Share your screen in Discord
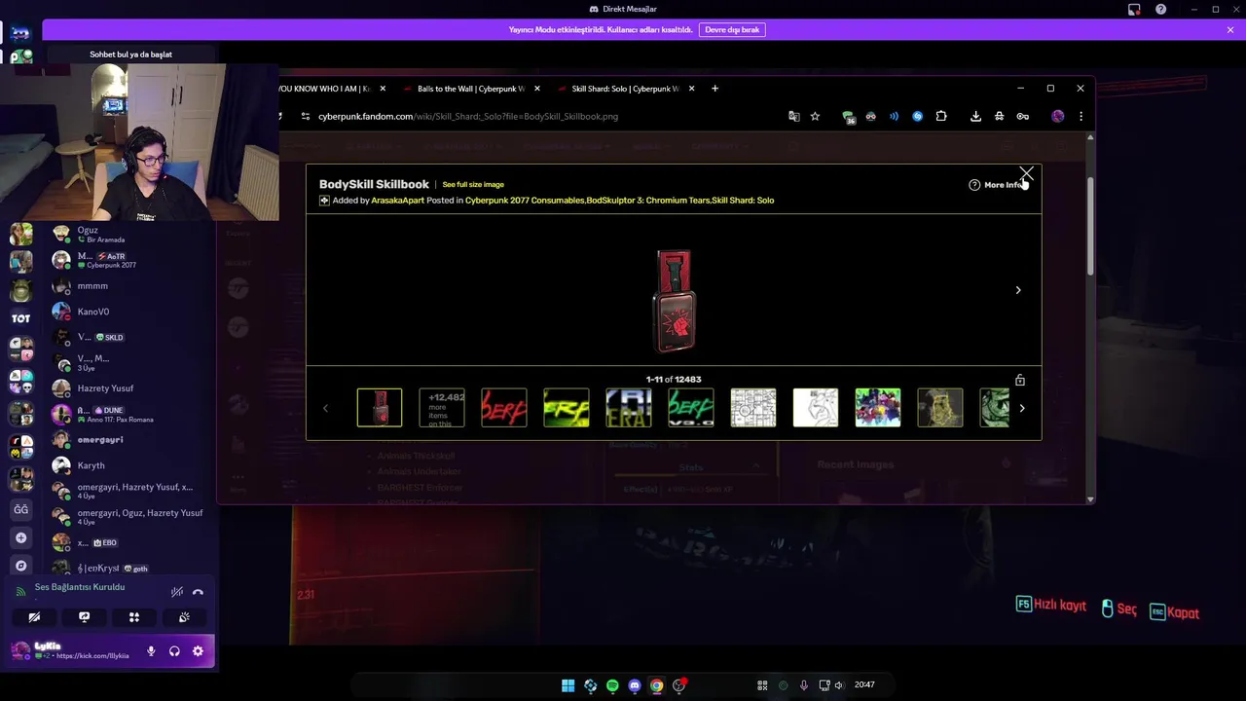 (x=84, y=617)
